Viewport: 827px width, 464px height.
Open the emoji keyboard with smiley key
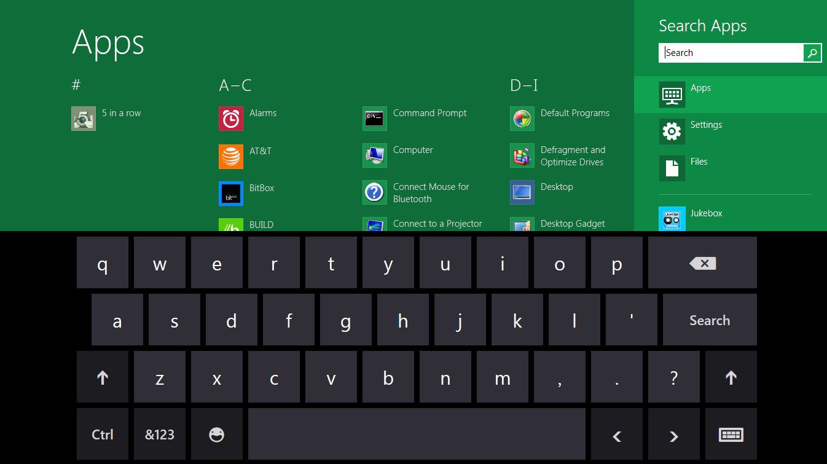(x=217, y=435)
